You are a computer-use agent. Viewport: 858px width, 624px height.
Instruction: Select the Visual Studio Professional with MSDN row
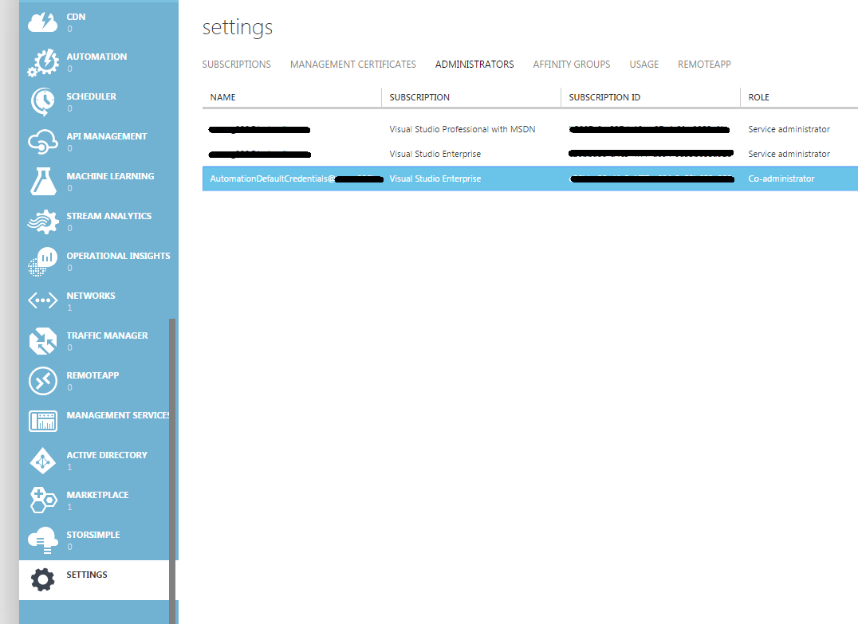click(x=530, y=130)
